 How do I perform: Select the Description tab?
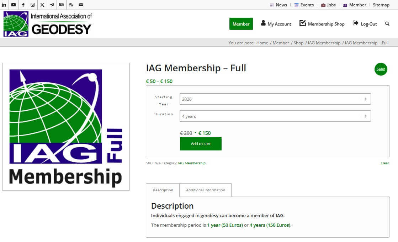163,190
